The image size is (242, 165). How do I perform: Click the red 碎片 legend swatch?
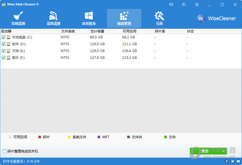(x=40, y=137)
